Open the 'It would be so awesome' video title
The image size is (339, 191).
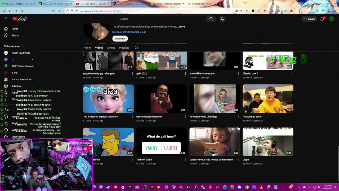tap(202, 73)
